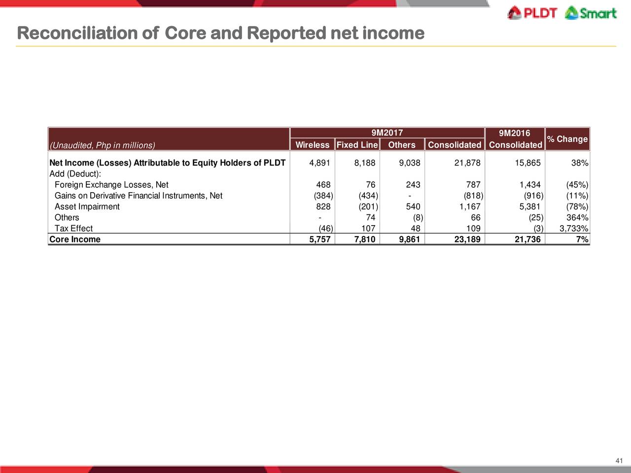Select Fixed Line derivative gains value (434)

(369, 196)
